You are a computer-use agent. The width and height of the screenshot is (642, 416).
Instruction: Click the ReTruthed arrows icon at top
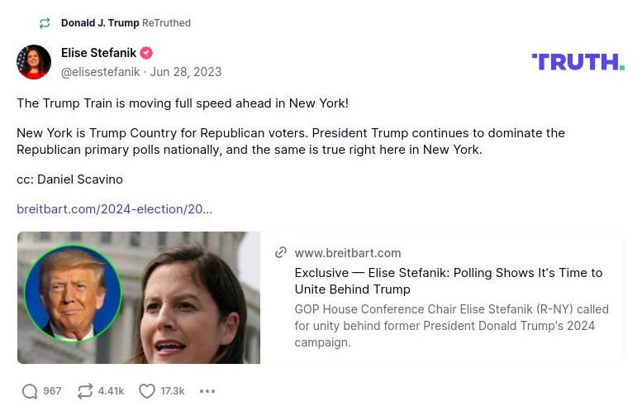[45, 23]
